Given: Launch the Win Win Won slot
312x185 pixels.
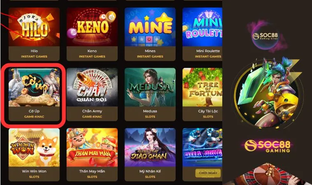Looking at the screenshot, I should tap(34, 155).
